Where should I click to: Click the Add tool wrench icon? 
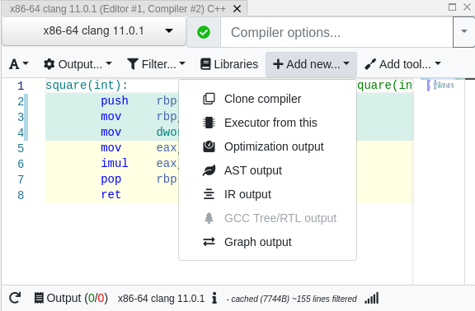pyautogui.click(x=370, y=64)
